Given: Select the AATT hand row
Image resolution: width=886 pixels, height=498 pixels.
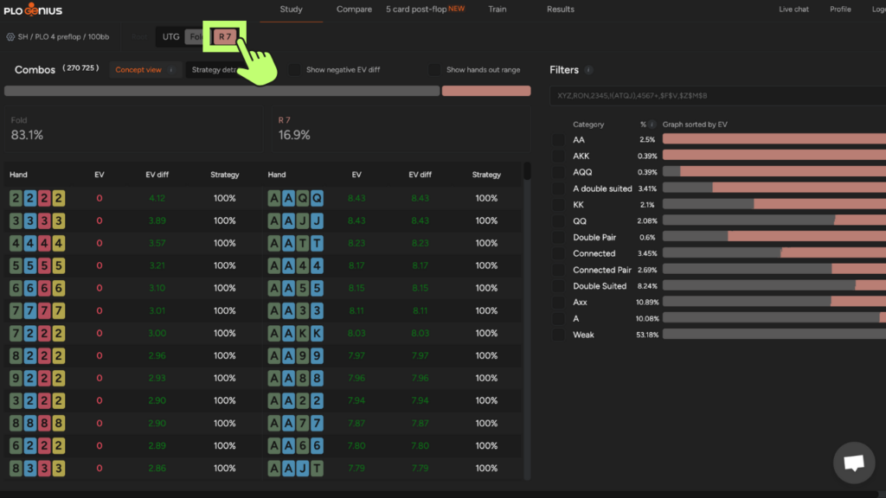Looking at the screenshot, I should click(393, 243).
